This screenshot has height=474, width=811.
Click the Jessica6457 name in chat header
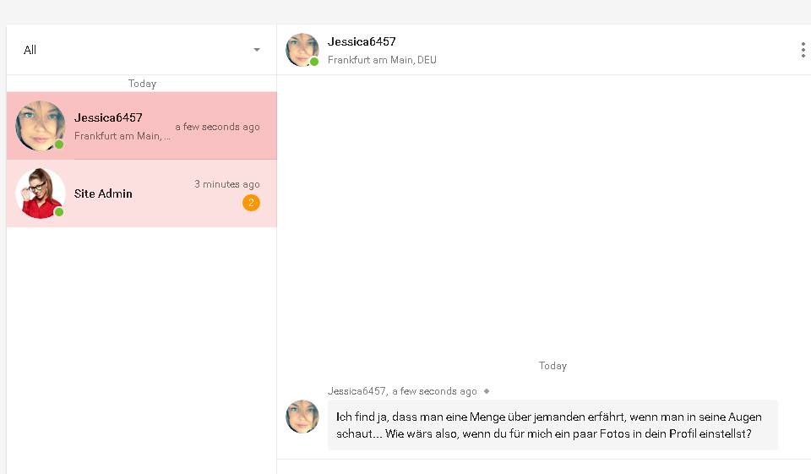[x=362, y=41]
